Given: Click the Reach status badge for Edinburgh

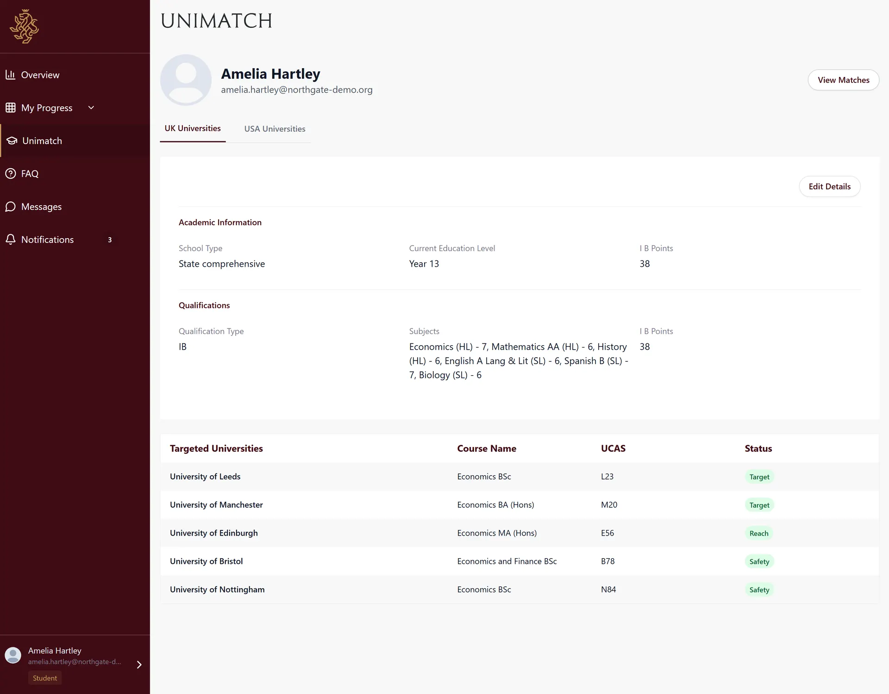Looking at the screenshot, I should [759, 533].
